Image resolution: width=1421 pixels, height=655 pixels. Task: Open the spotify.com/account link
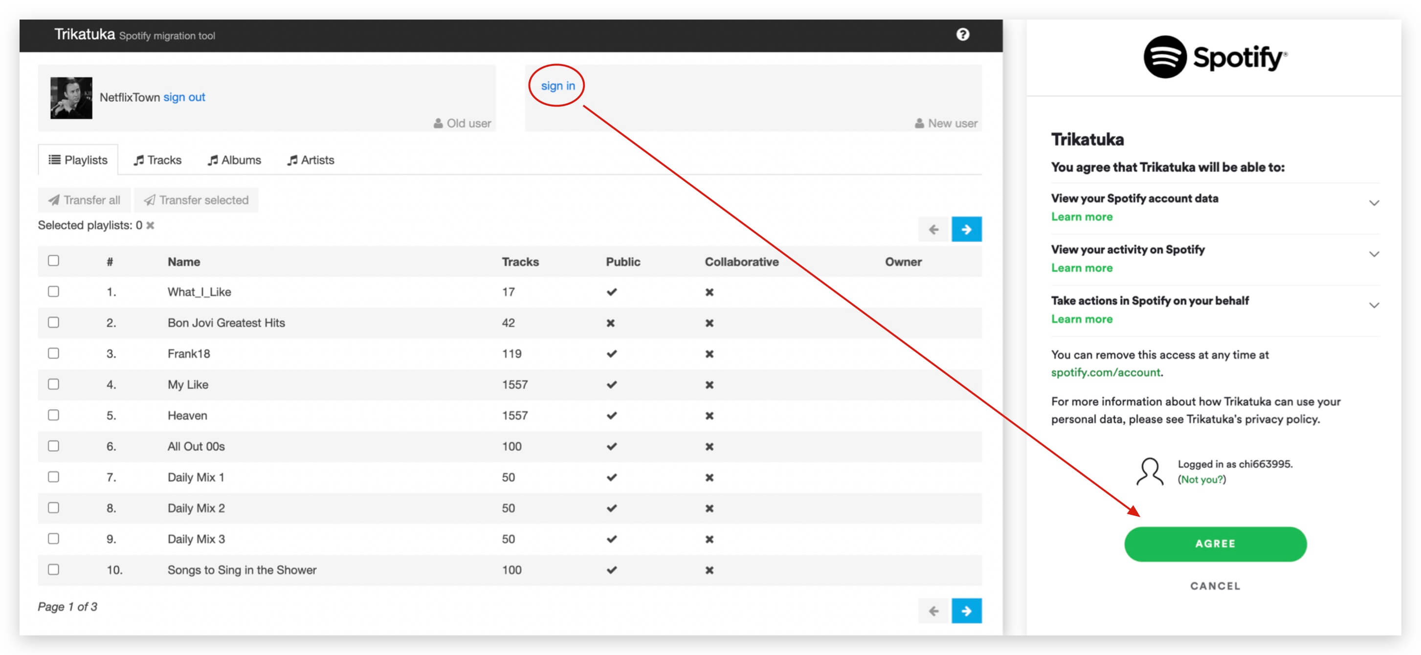tap(1105, 372)
